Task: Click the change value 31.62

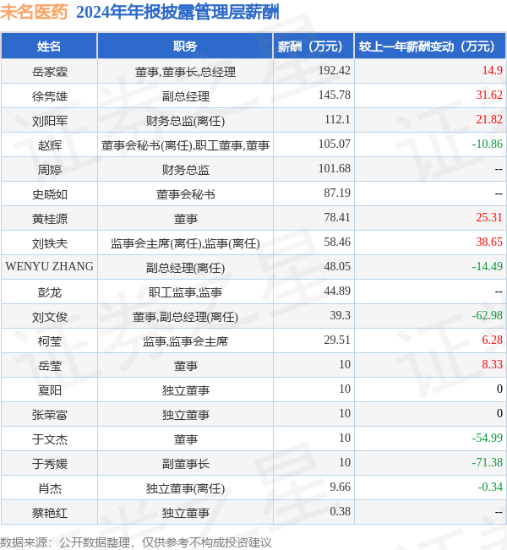Action: [489, 95]
